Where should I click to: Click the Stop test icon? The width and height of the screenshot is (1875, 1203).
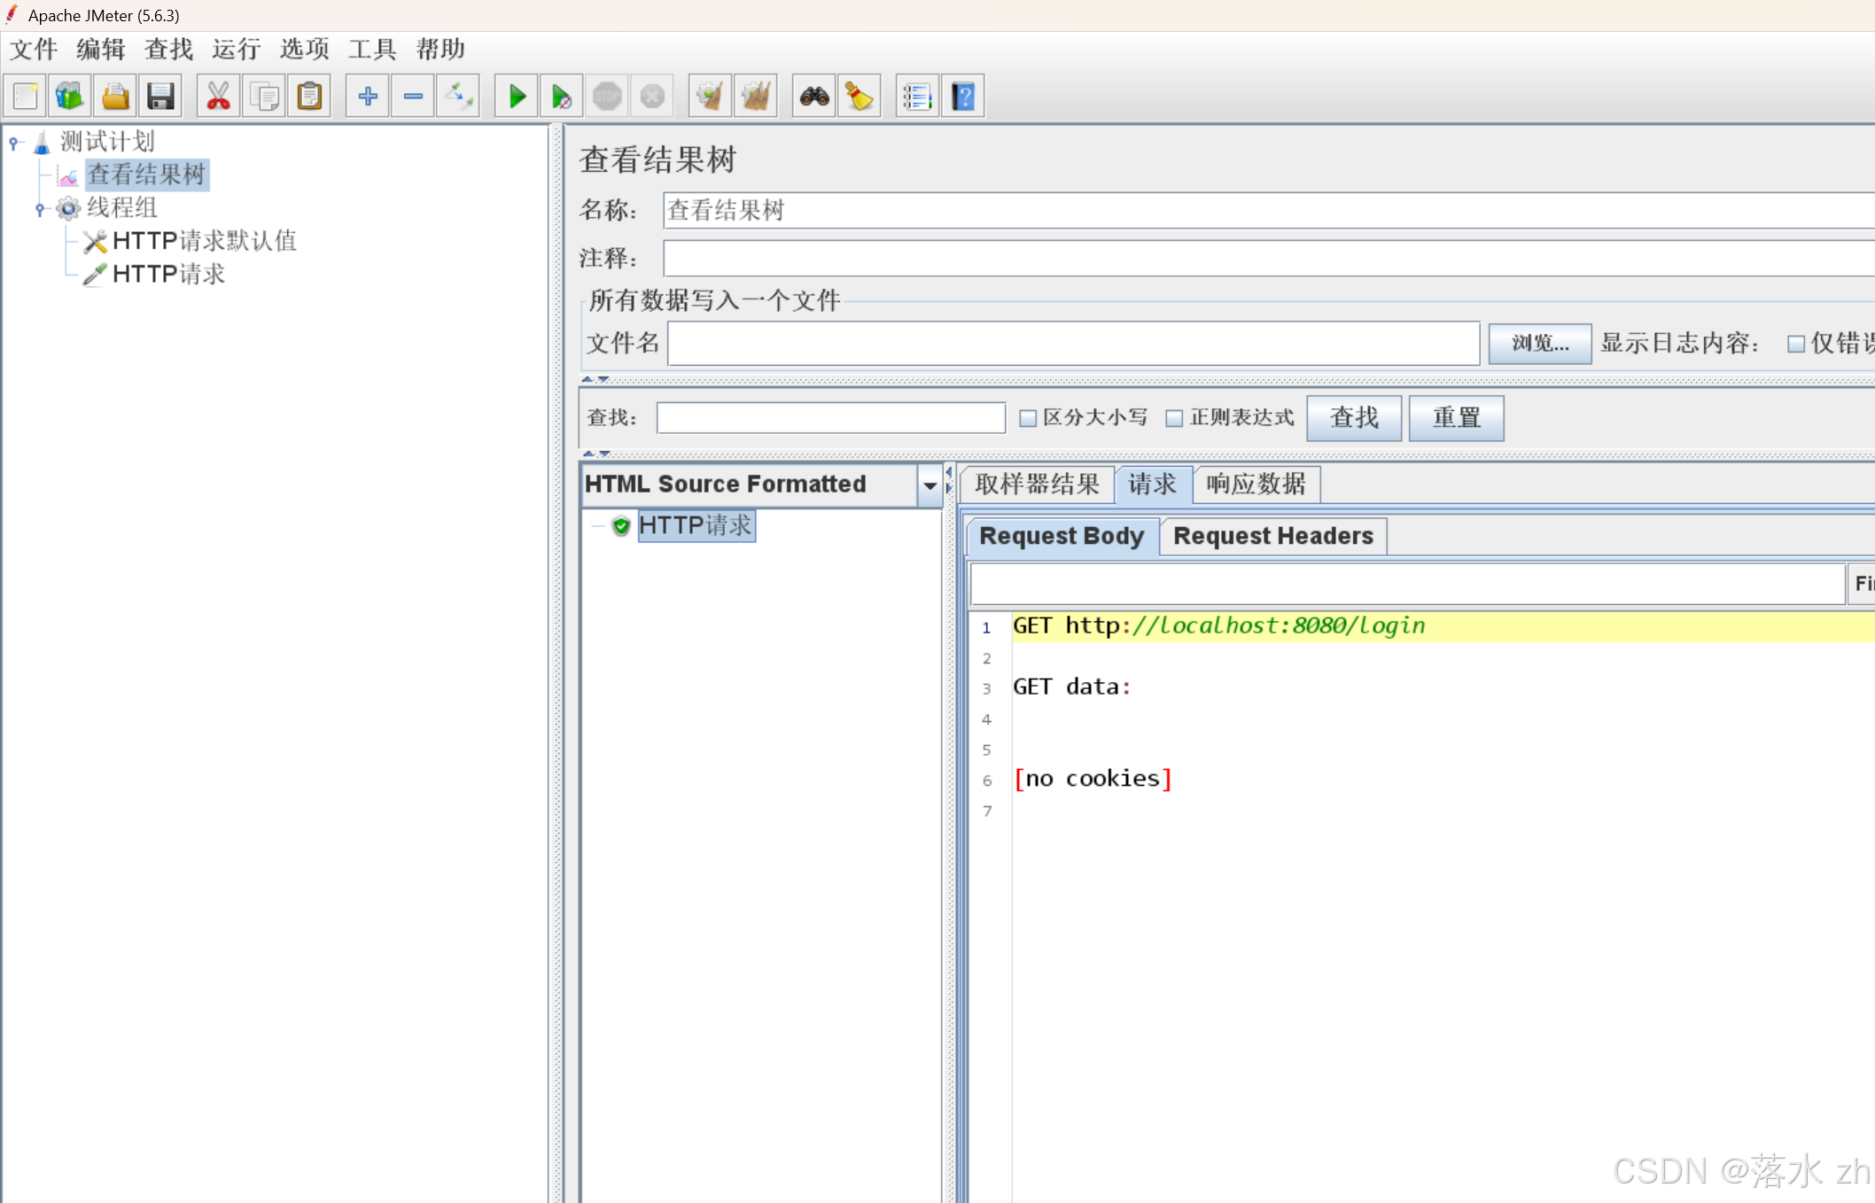[x=607, y=96]
